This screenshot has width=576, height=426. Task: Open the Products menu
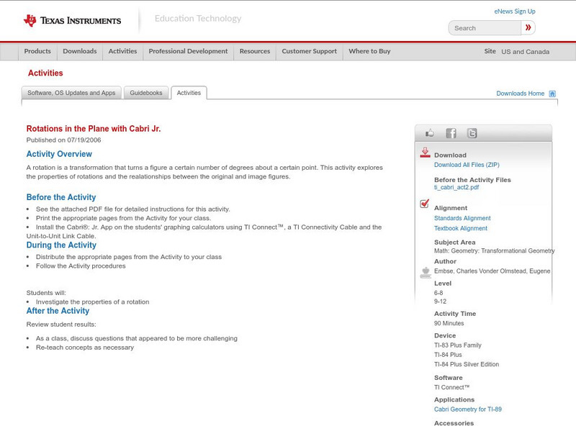(37, 52)
